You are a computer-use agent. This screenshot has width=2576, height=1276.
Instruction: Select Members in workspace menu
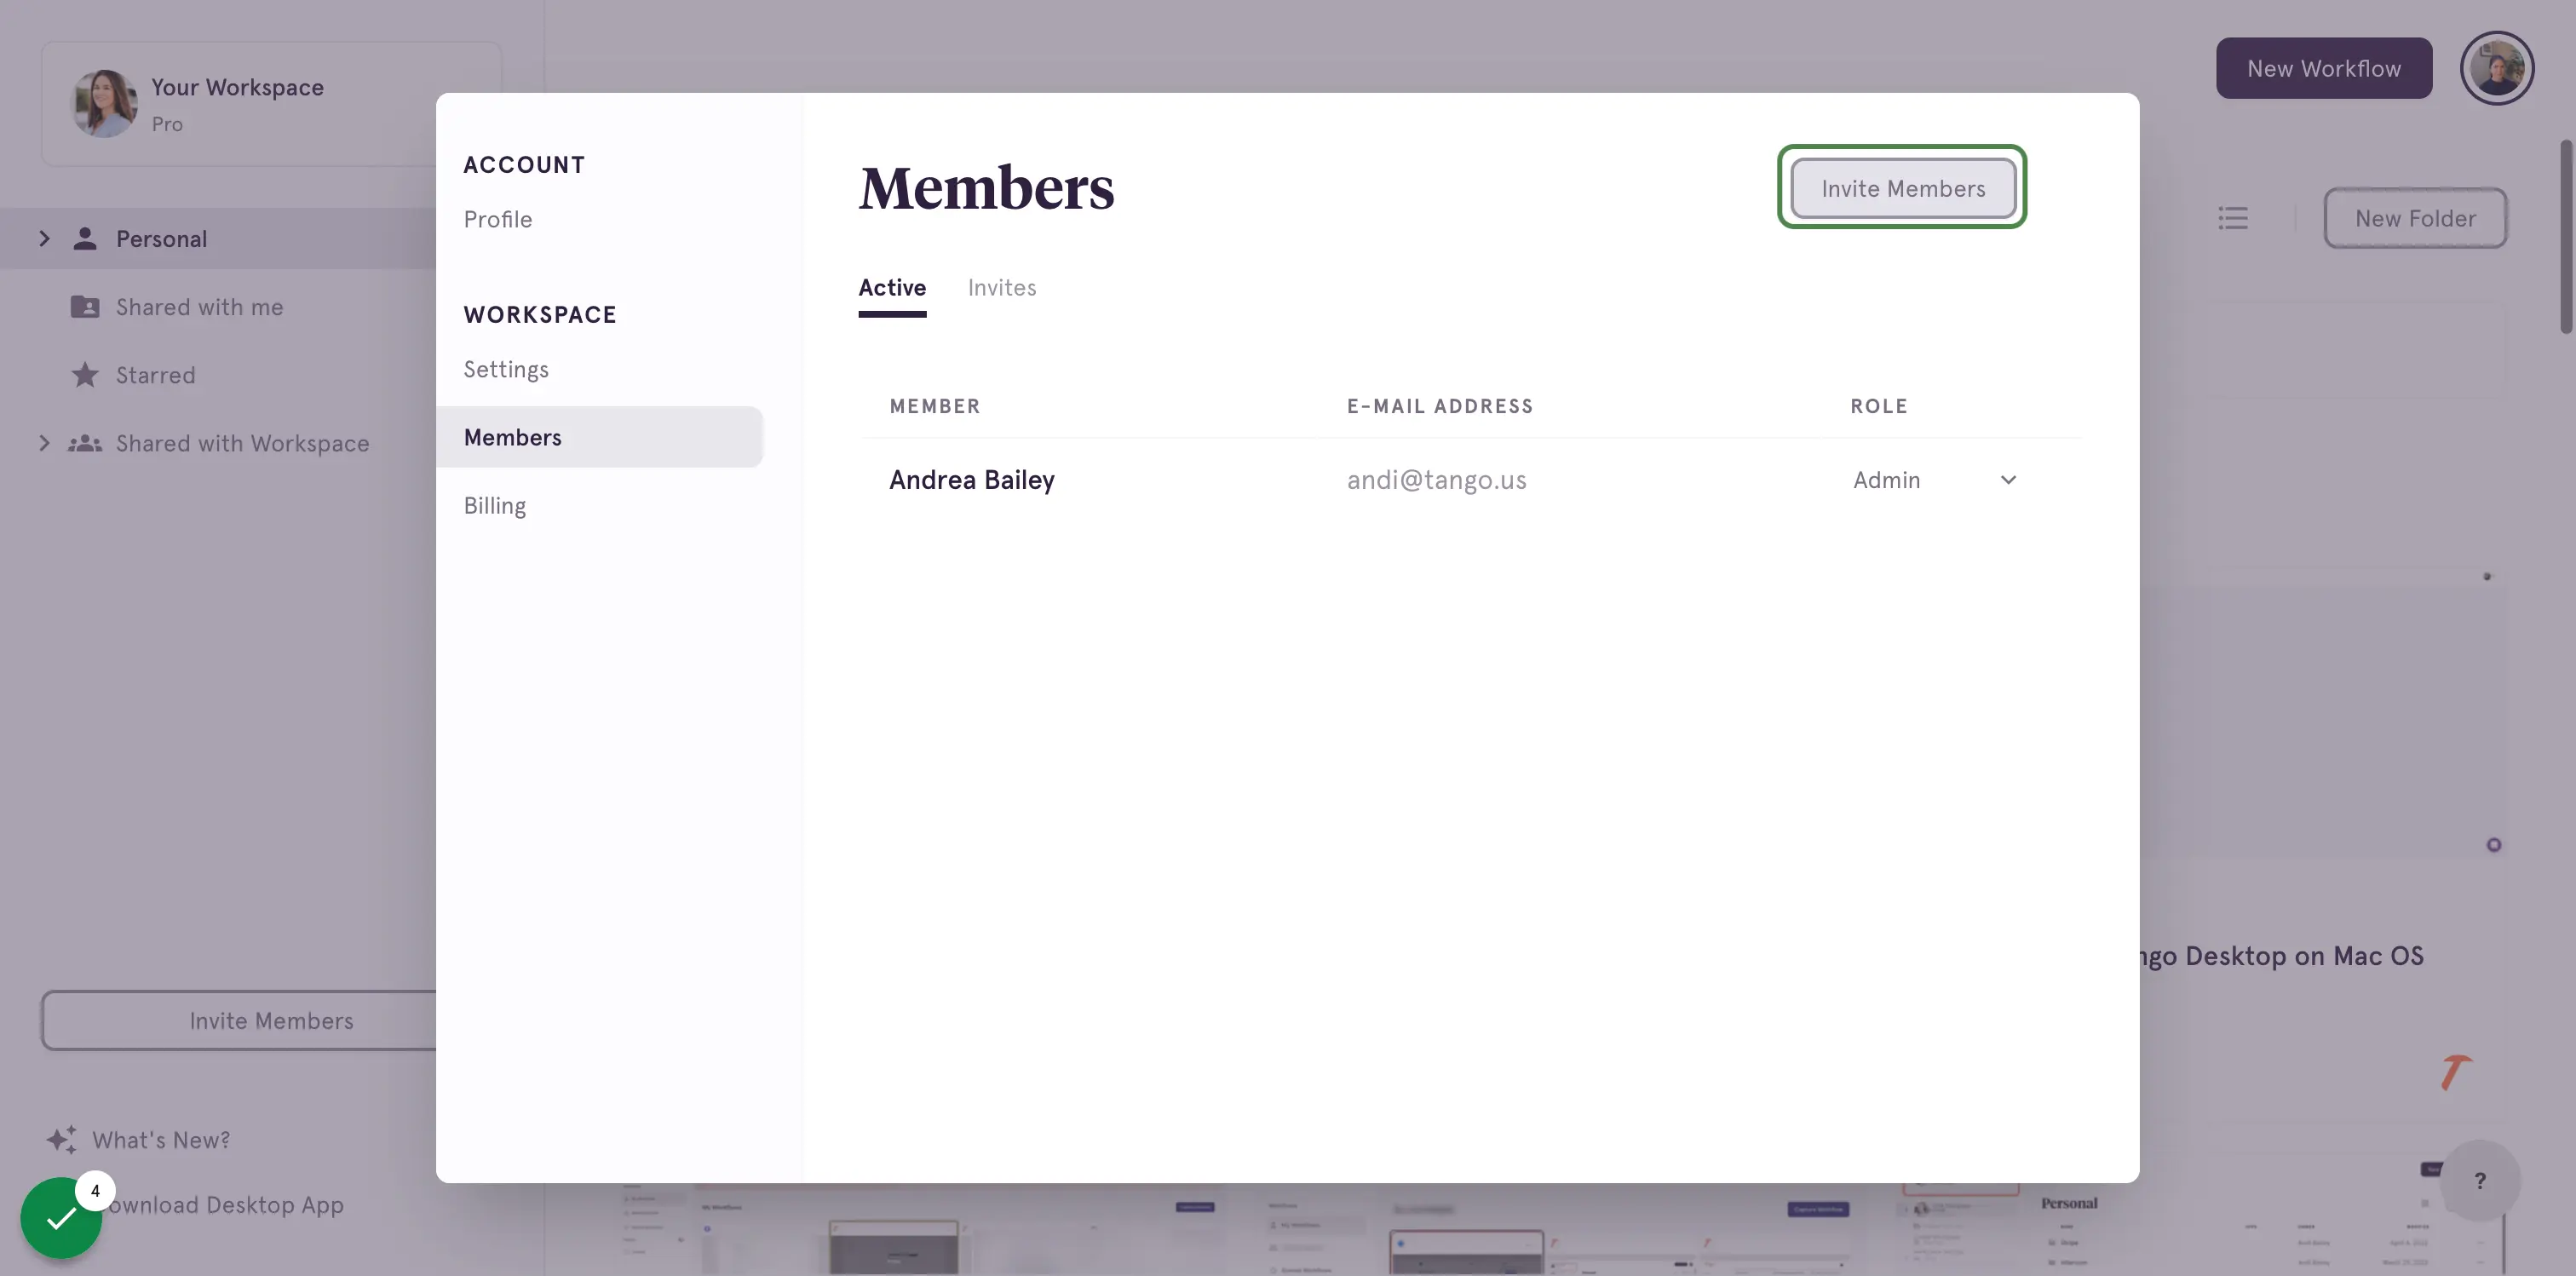click(x=599, y=437)
